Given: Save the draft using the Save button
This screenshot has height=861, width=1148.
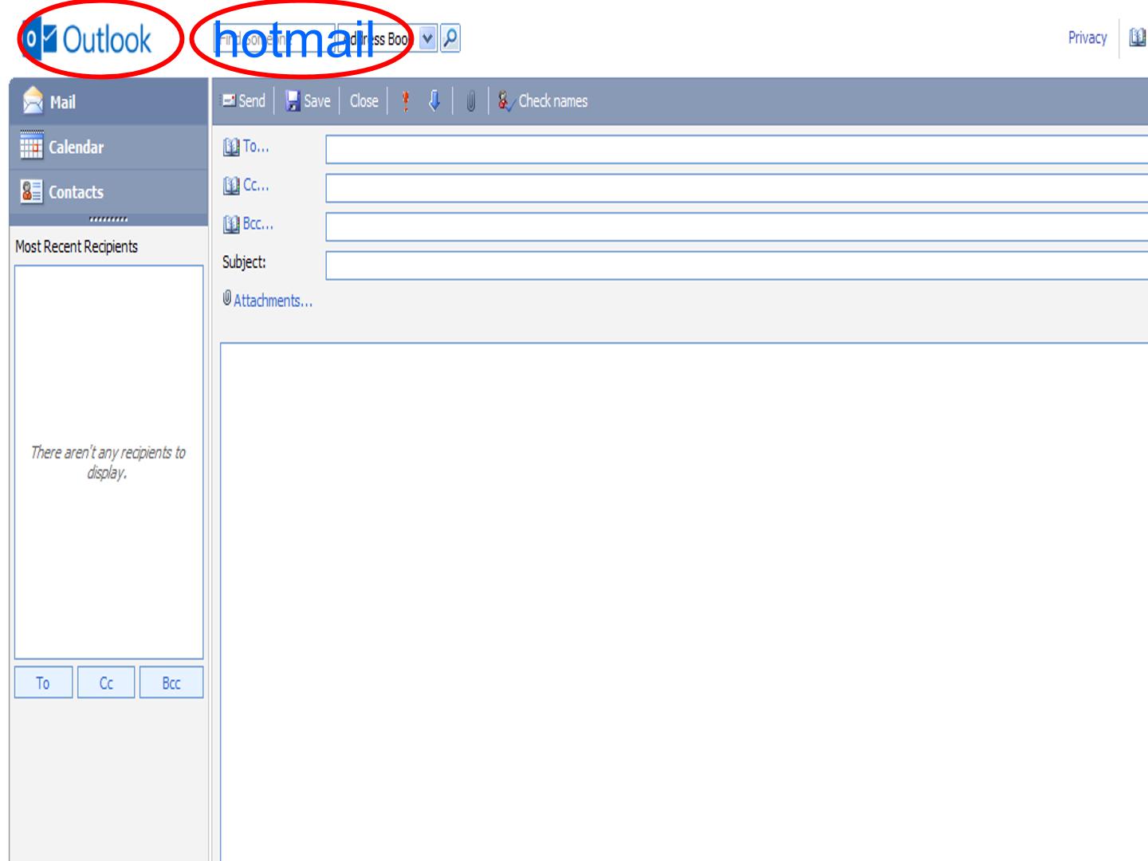Looking at the screenshot, I should tap(308, 100).
